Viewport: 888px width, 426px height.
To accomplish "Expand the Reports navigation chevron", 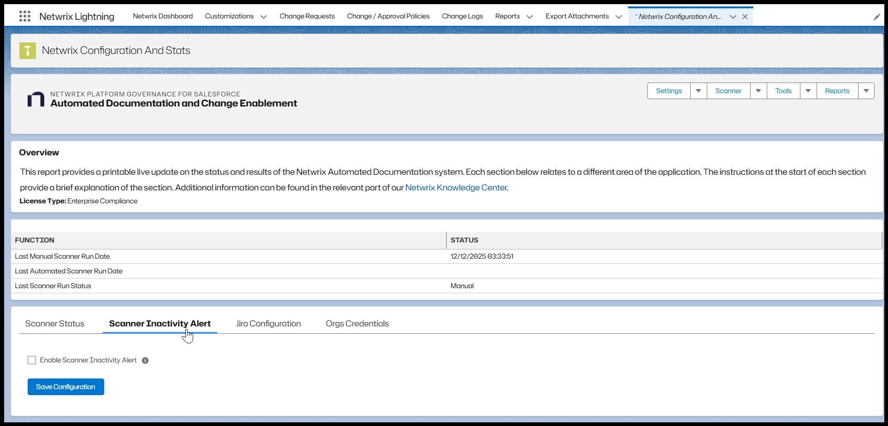I will coord(530,17).
